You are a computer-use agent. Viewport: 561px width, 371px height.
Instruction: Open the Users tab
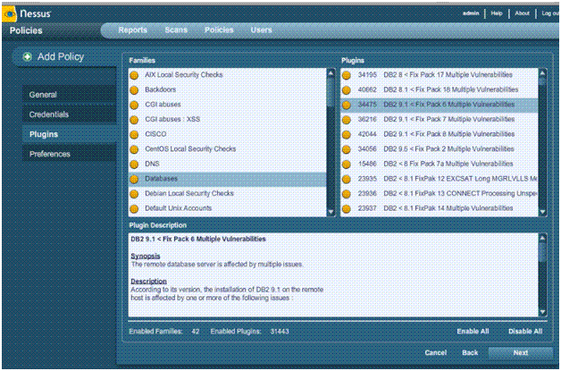(x=261, y=30)
